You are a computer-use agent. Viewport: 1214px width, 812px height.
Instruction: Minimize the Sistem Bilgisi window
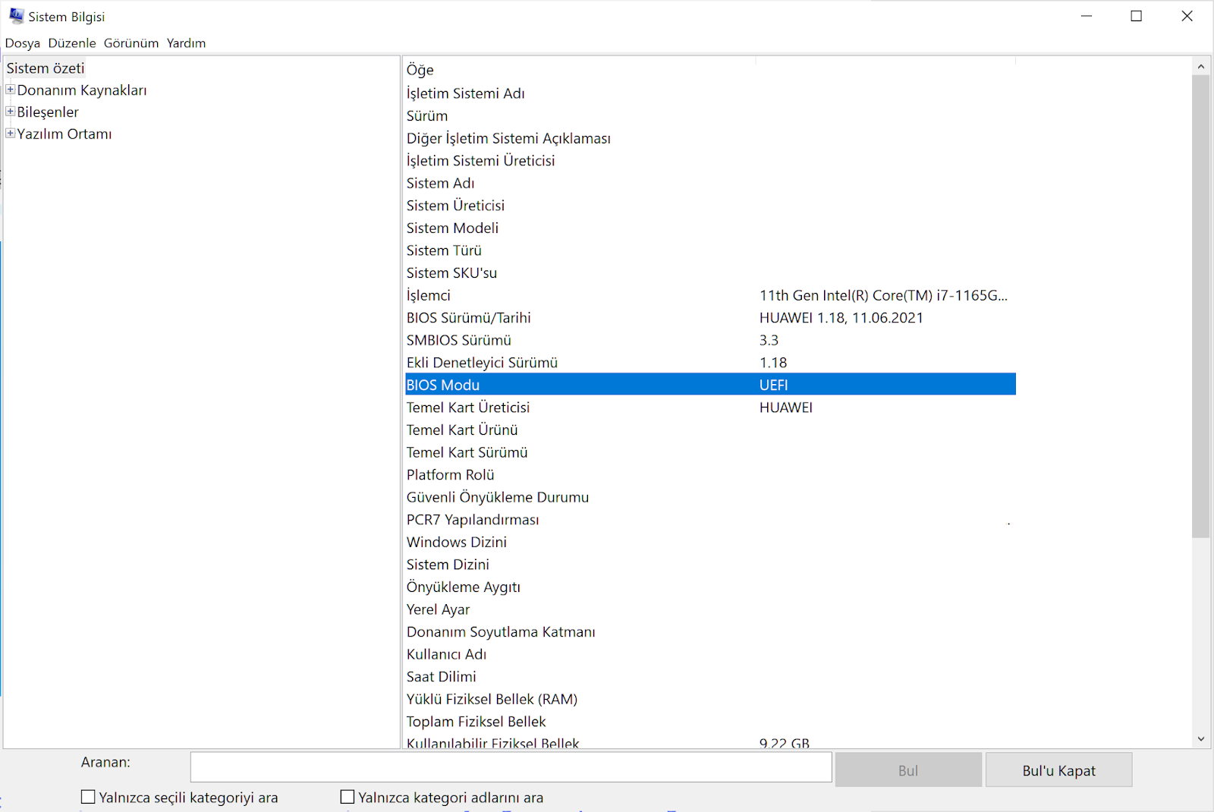pyautogui.click(x=1087, y=16)
